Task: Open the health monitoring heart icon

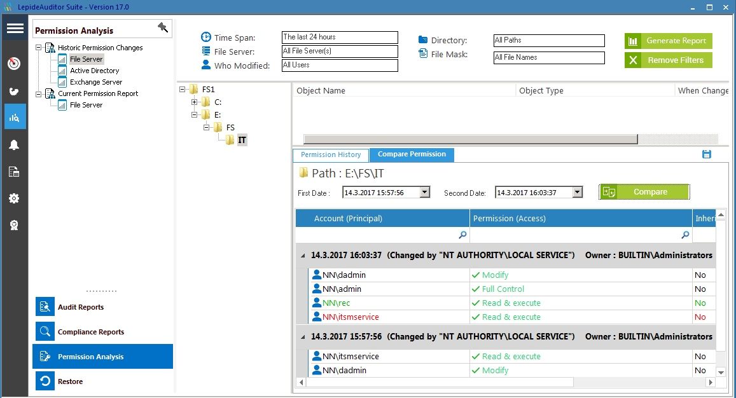Action: (x=14, y=91)
